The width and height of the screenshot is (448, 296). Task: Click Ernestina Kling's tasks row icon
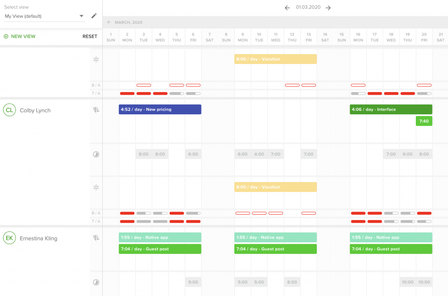(x=96, y=238)
